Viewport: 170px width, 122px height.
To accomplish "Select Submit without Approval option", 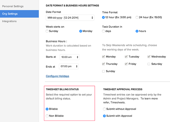I will point(104,109).
